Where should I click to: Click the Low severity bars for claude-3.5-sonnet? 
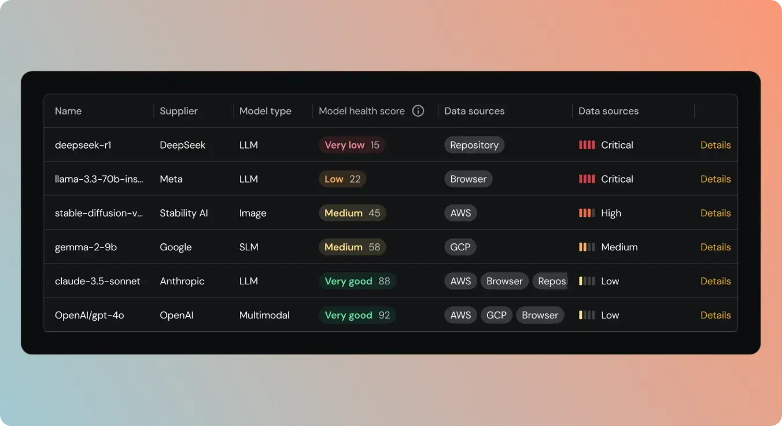(x=586, y=281)
